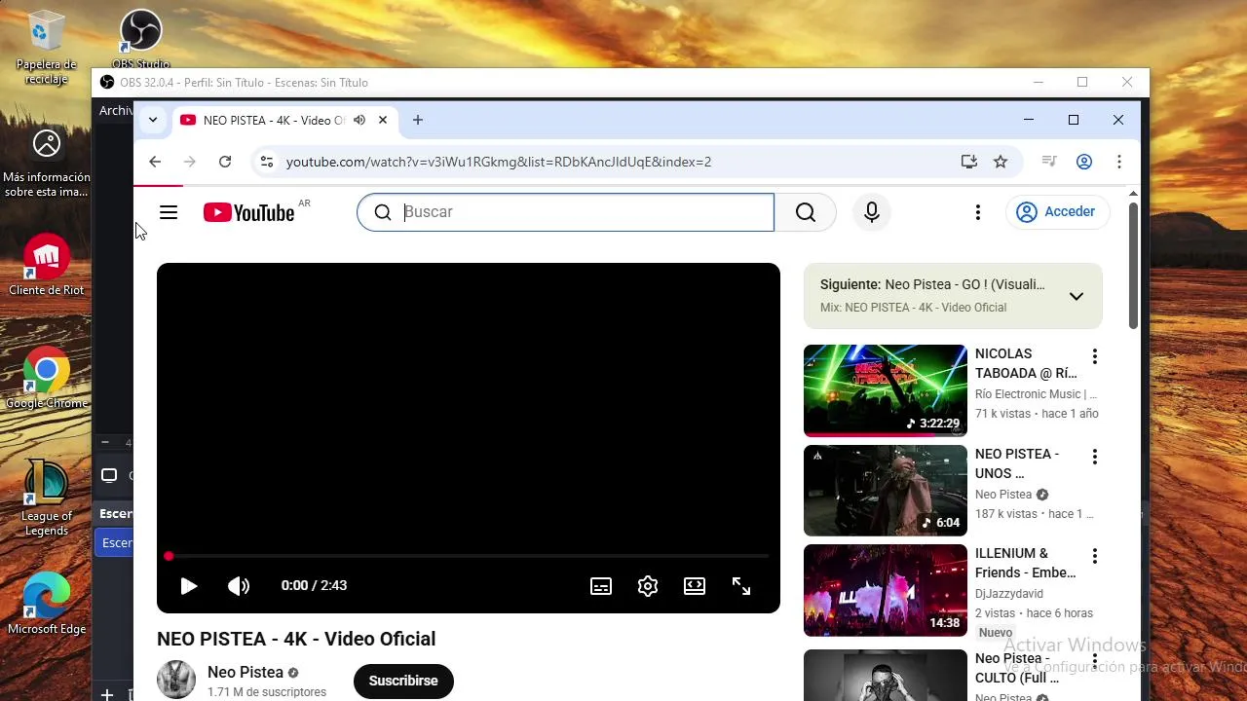Select the NEO PISTEA - 4K tab

[x=274, y=121]
